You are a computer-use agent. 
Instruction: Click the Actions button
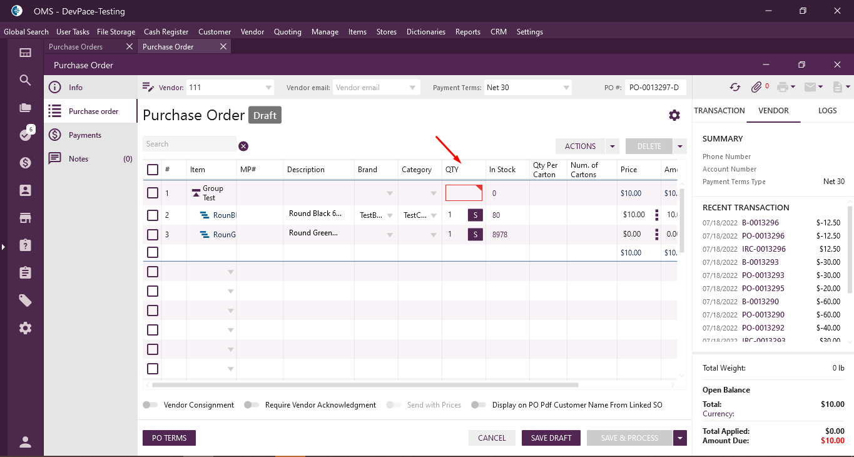pos(580,146)
